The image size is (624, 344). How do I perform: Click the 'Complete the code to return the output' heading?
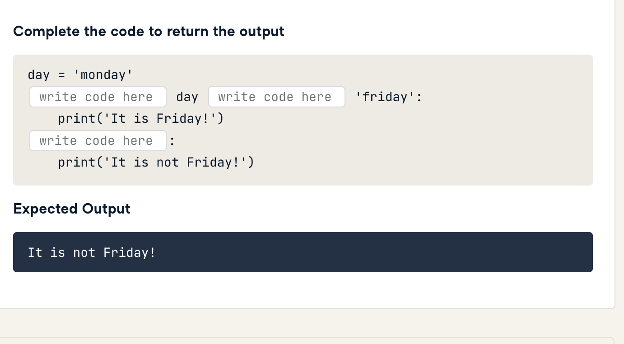click(149, 32)
